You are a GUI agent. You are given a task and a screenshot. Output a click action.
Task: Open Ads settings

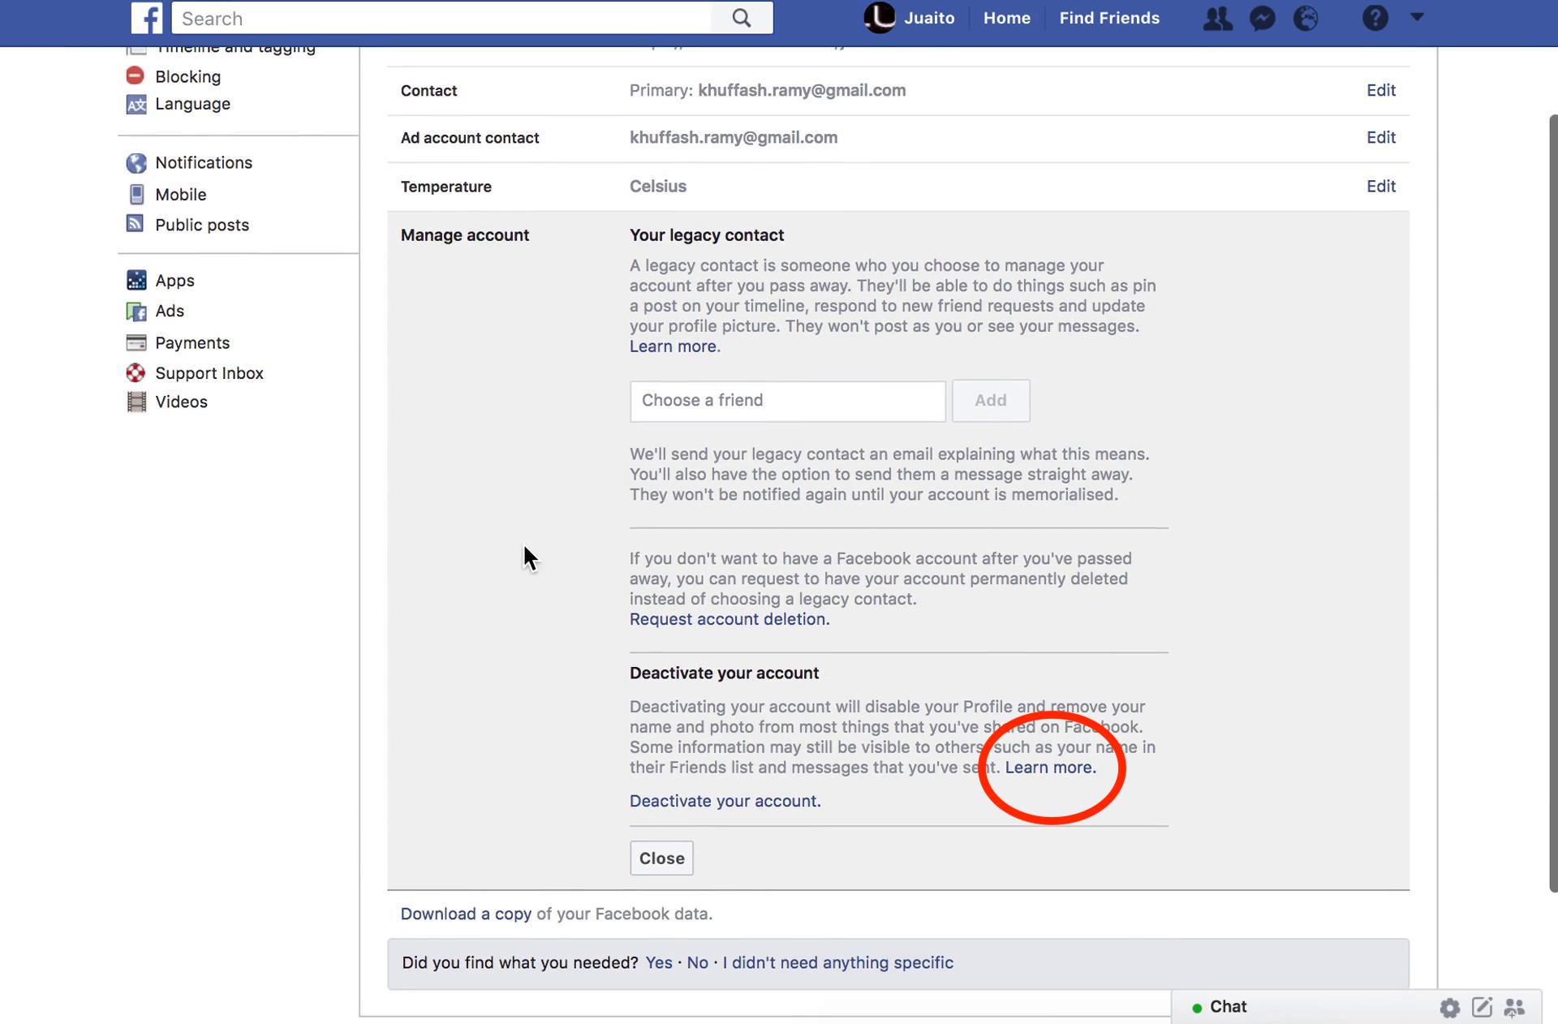(170, 311)
